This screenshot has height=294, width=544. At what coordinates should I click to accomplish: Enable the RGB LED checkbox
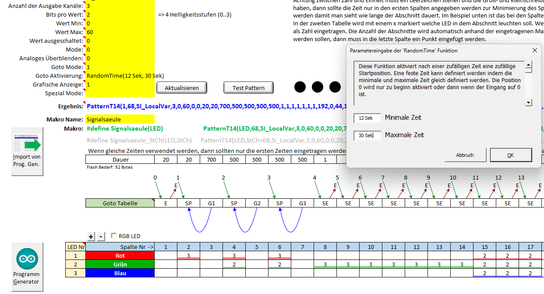click(115, 236)
